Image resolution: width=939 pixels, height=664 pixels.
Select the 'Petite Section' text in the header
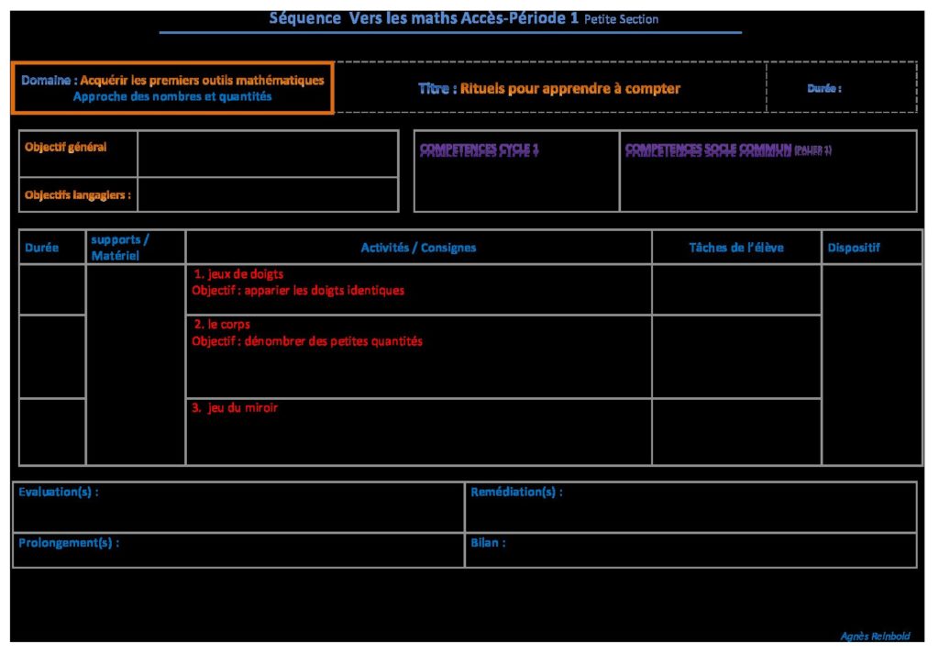pyautogui.click(x=621, y=19)
